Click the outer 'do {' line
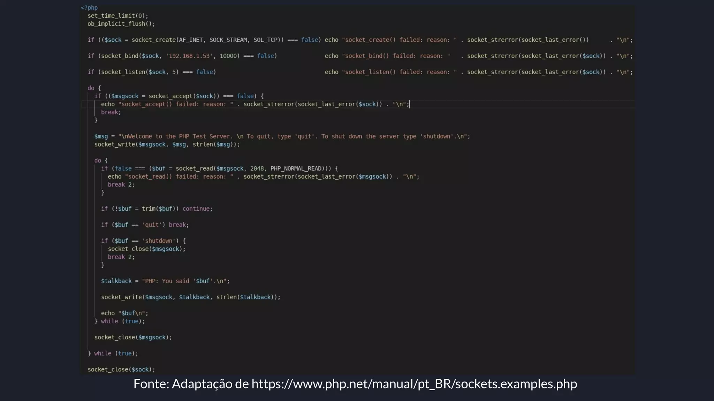The width and height of the screenshot is (714, 401). click(x=94, y=88)
